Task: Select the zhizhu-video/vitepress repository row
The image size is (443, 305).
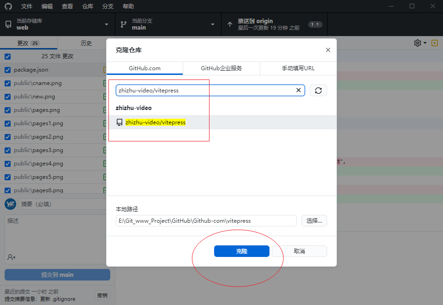Action: click(x=221, y=122)
